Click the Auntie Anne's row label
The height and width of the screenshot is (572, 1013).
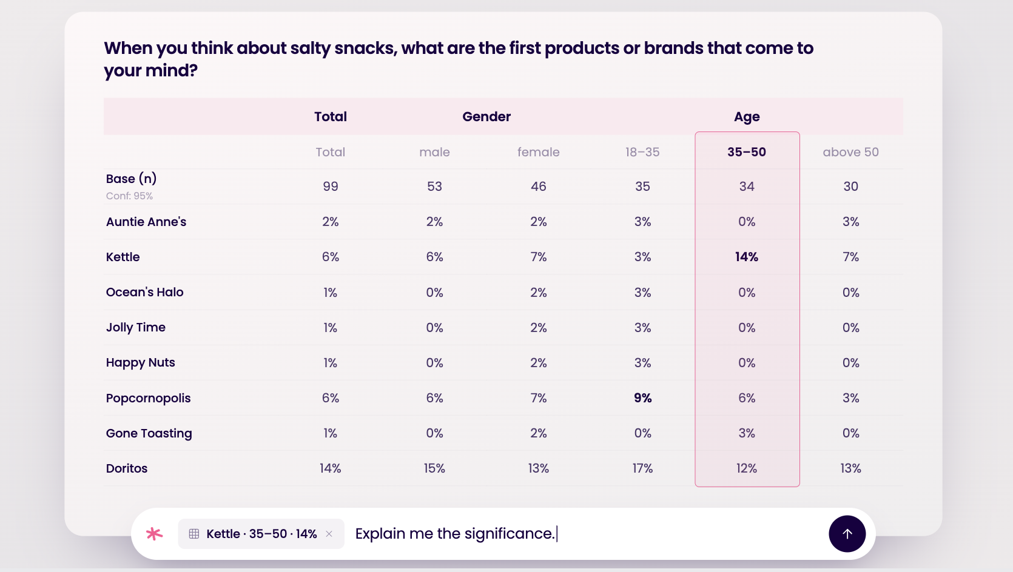pos(146,222)
